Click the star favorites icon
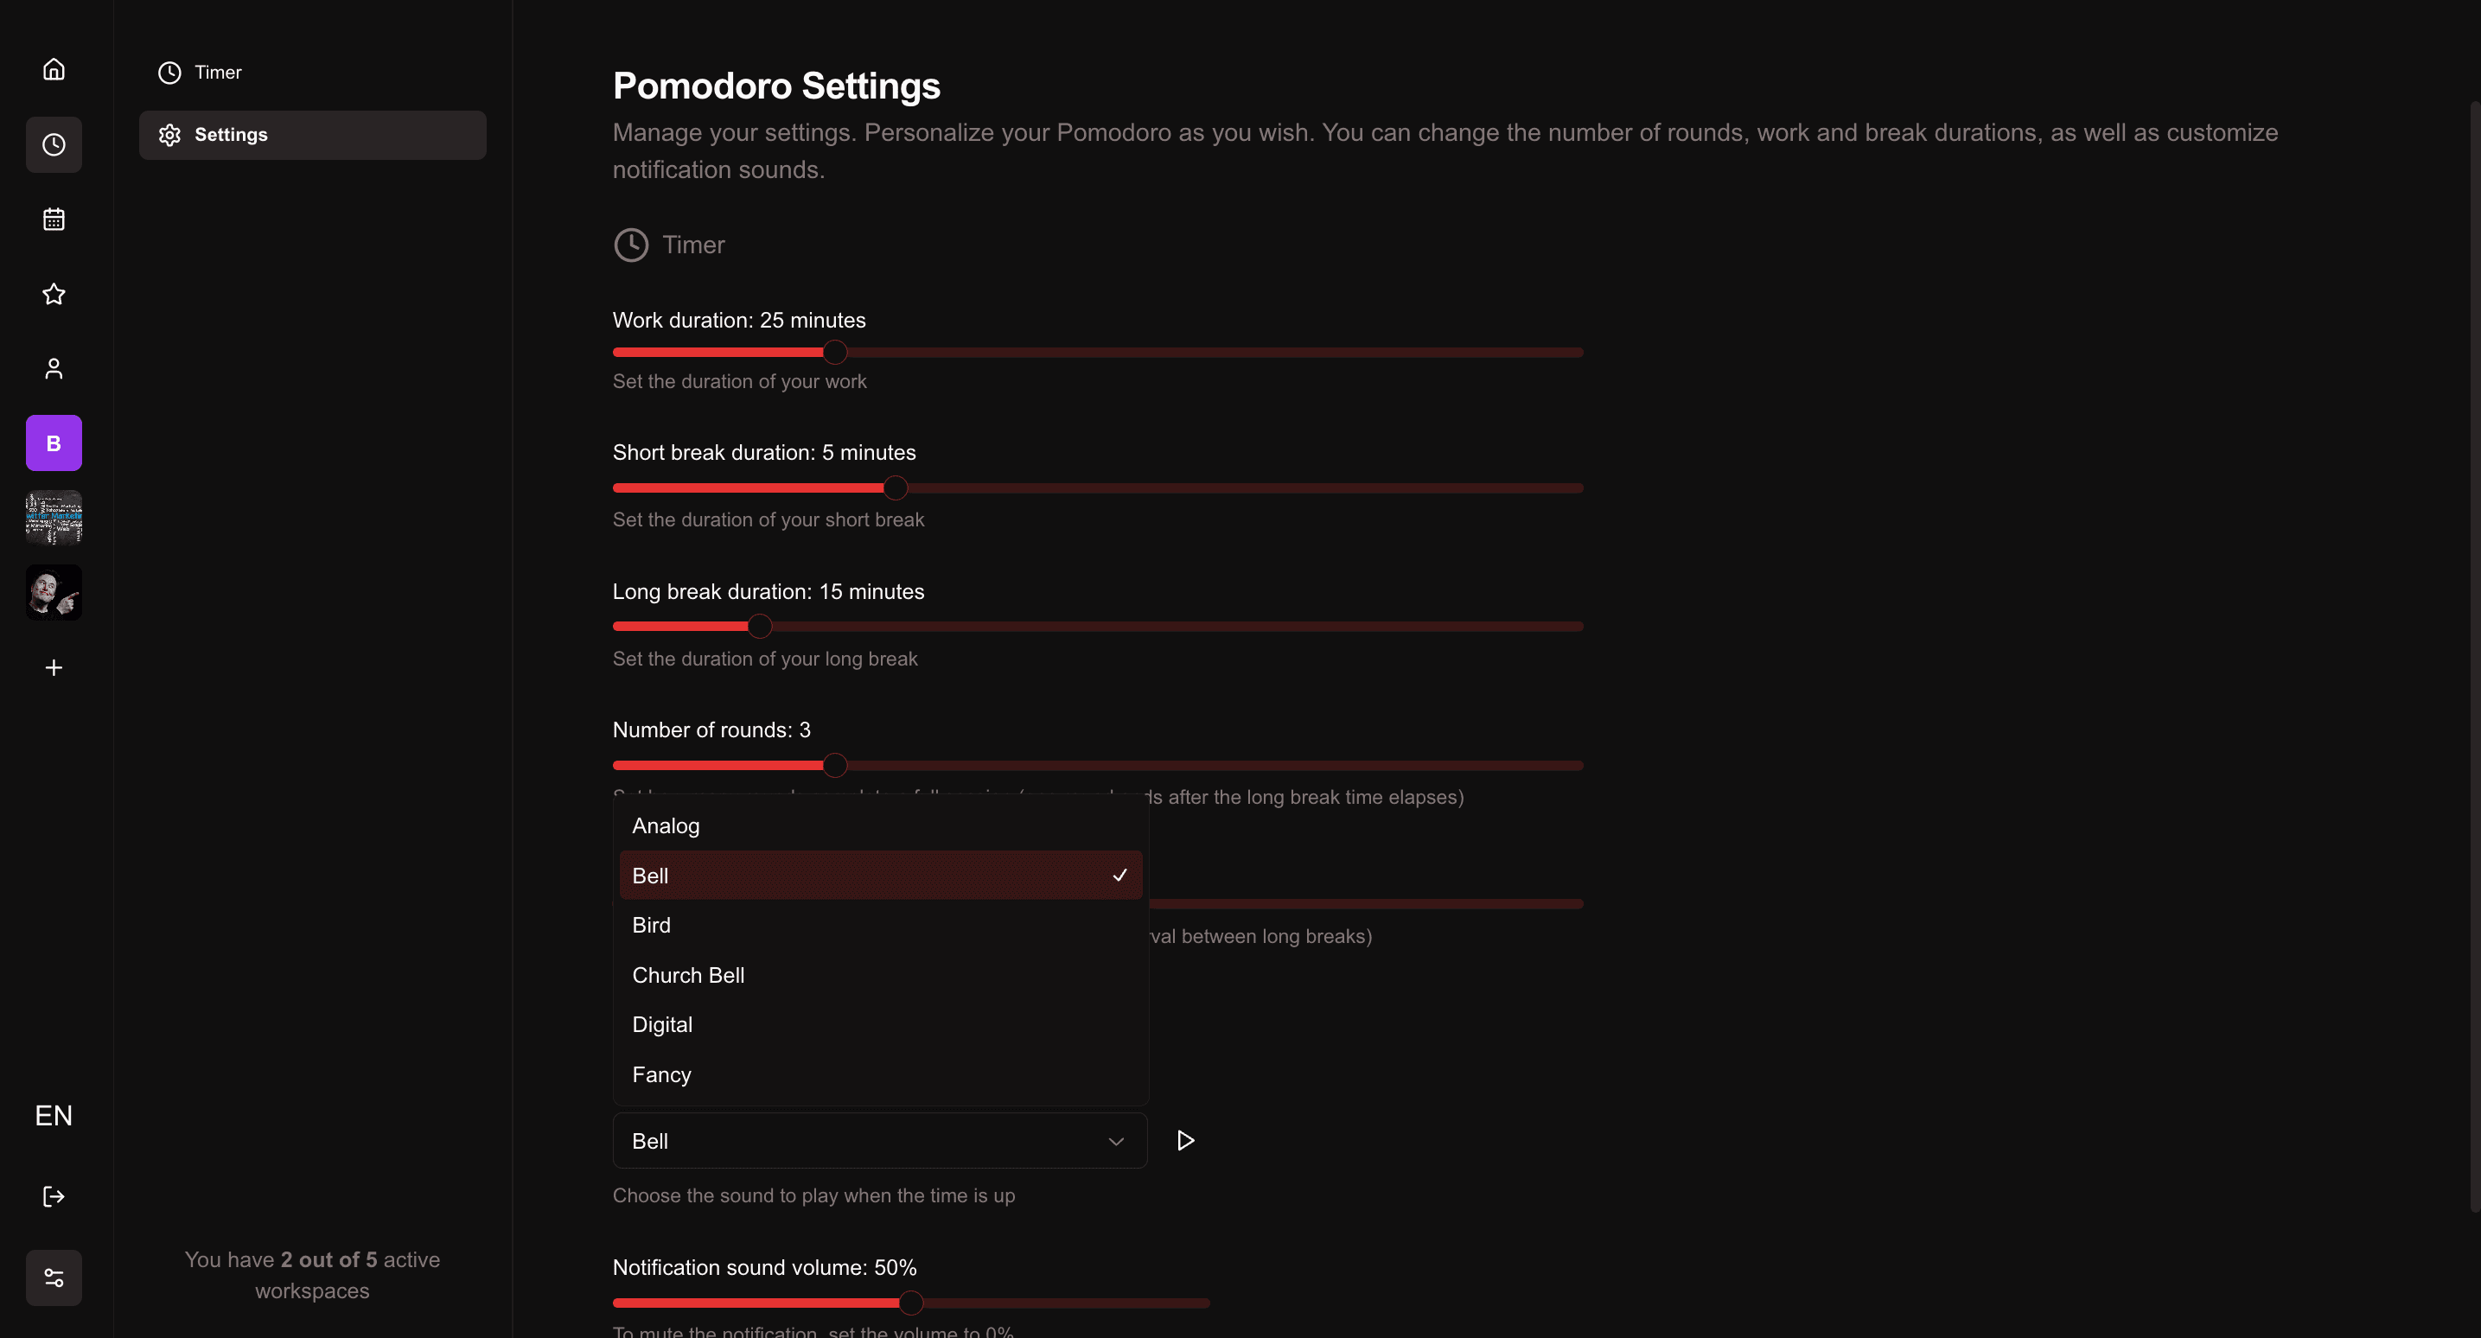Viewport: 2481px width, 1338px height. pos(53,294)
